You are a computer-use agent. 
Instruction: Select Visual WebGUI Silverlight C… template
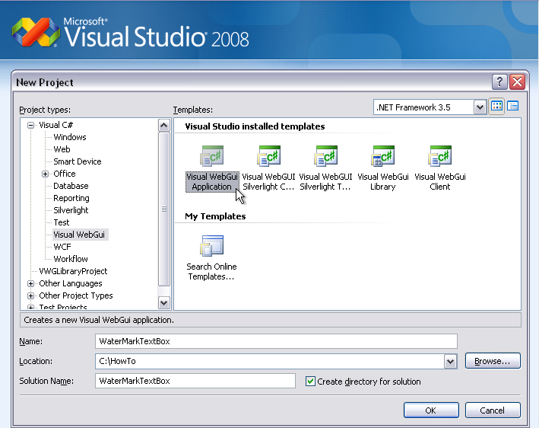tap(268, 169)
